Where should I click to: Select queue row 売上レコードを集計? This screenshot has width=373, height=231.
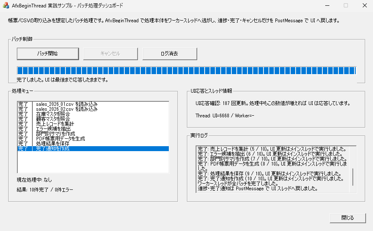93,124
